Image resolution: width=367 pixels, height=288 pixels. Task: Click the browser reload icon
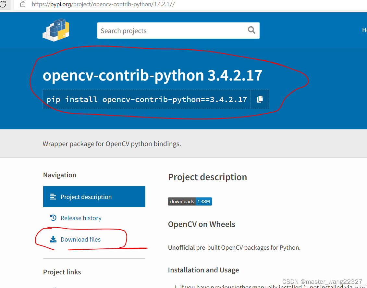coord(3,4)
